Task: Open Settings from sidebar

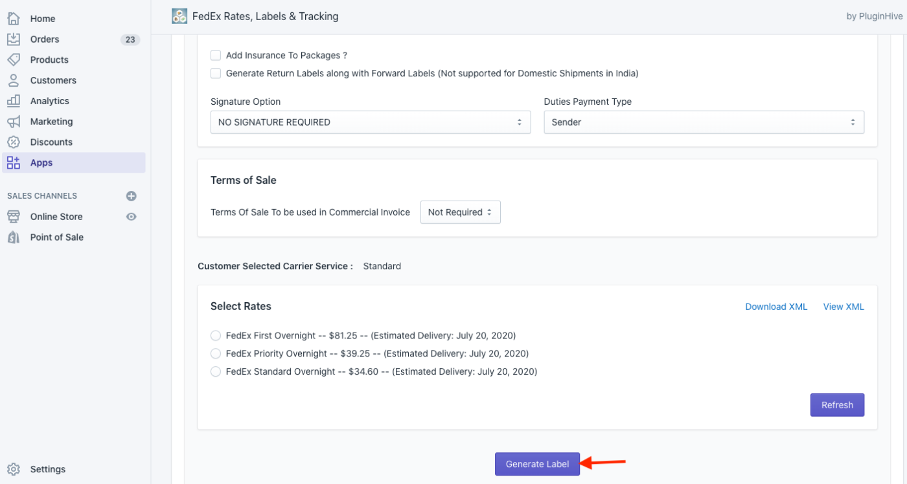Action: pos(48,469)
